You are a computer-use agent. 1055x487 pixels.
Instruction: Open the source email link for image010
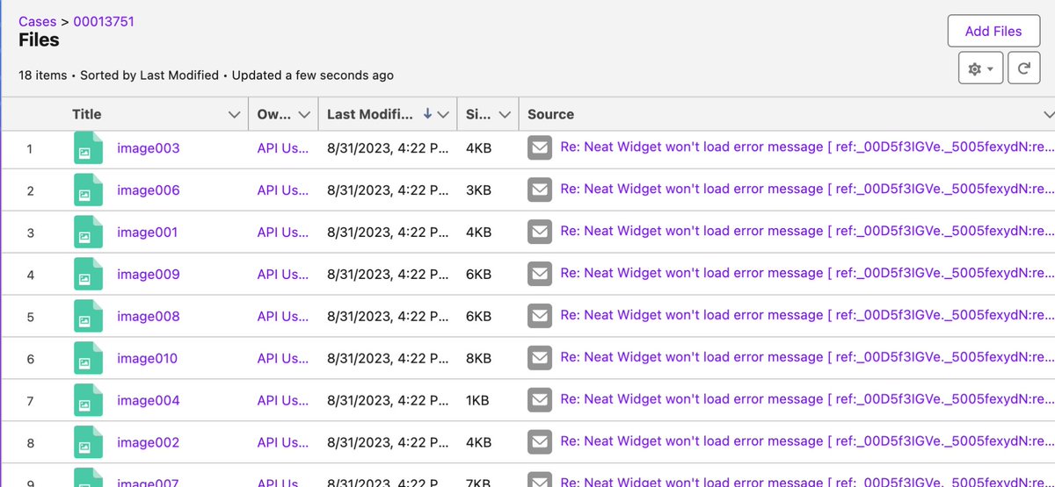tap(807, 358)
